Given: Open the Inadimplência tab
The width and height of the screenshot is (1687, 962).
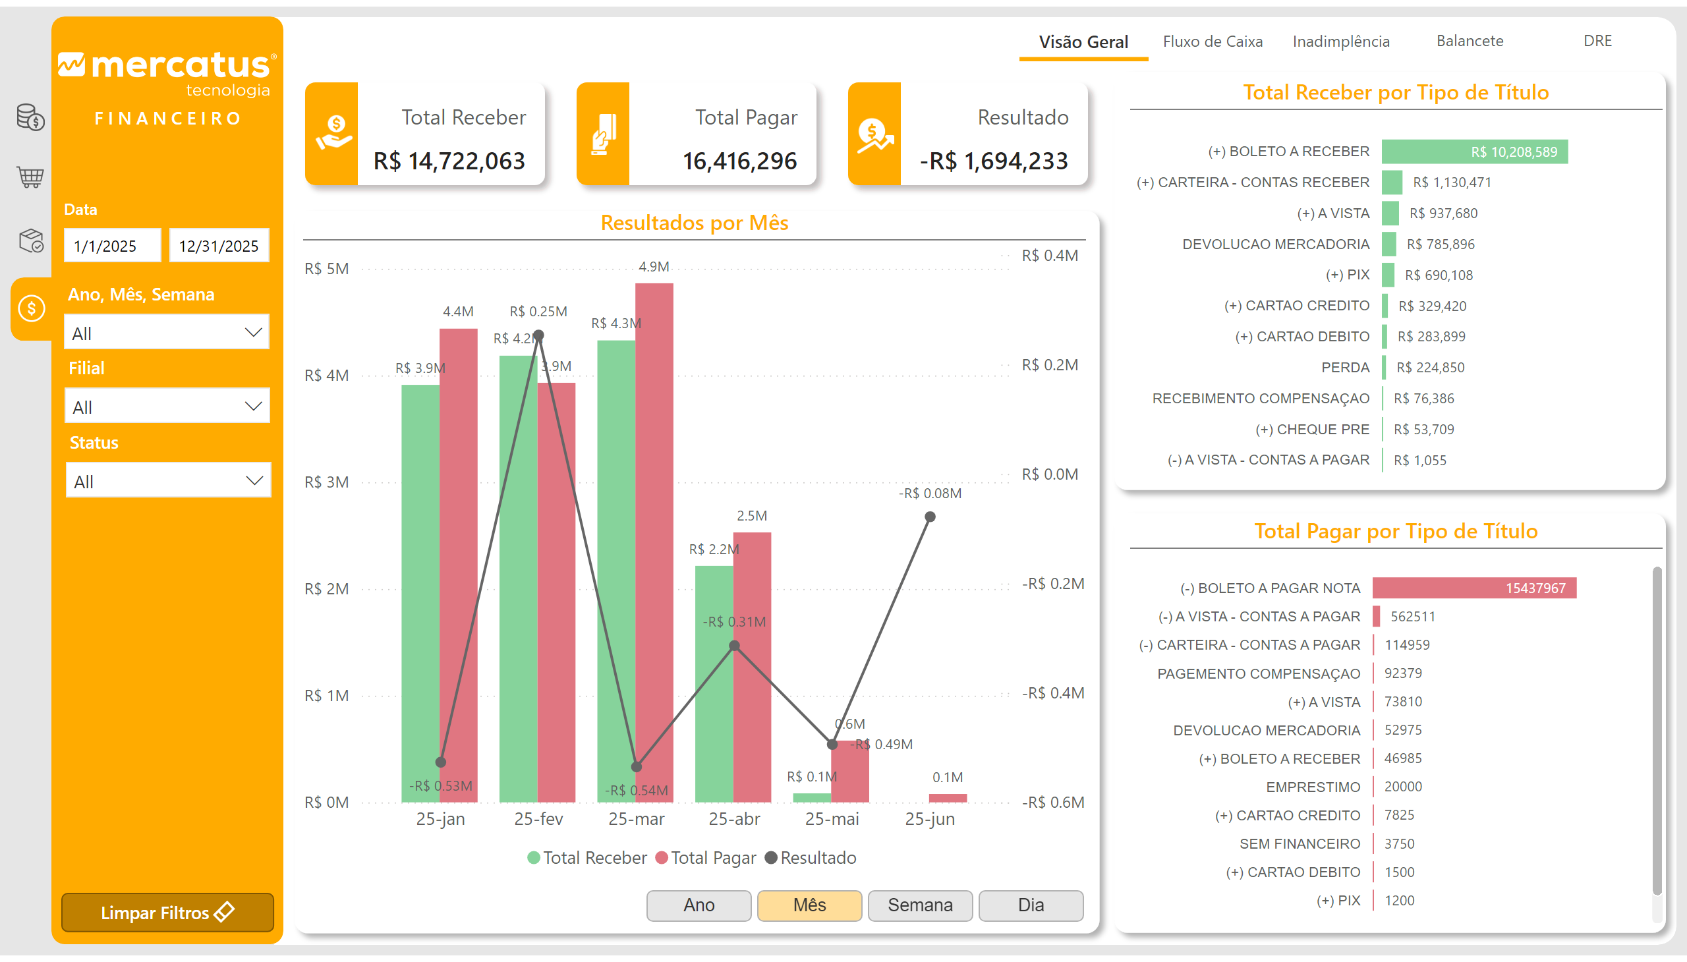Looking at the screenshot, I should [x=1341, y=42].
